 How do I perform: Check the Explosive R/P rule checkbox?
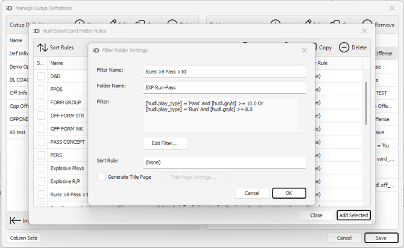[41, 181]
